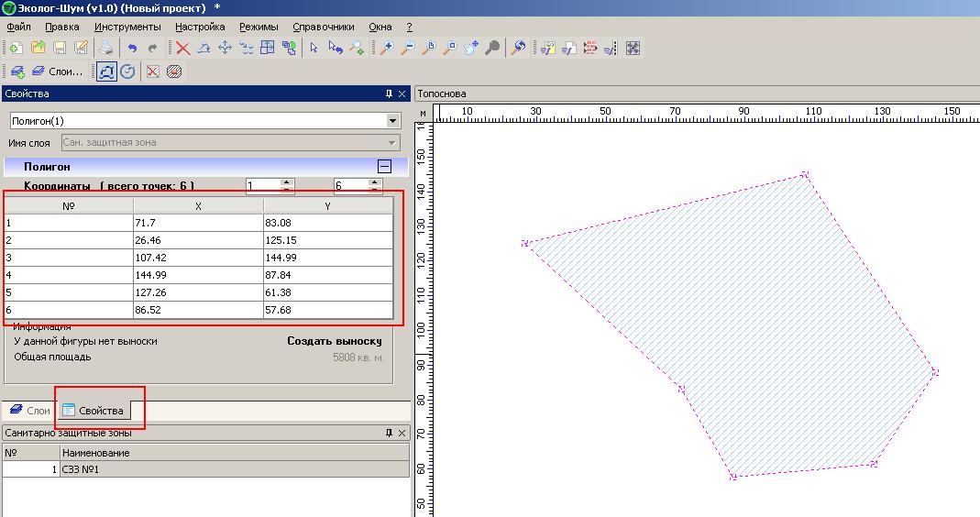The image size is (980, 517).
Task: Open the Полигон(1) object dropdown
Action: point(392,121)
